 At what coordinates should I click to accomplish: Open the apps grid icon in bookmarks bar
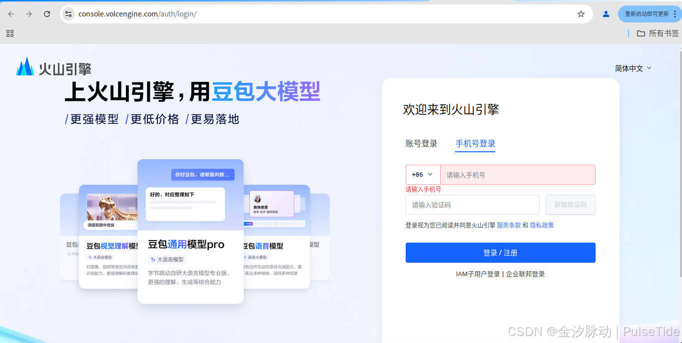[x=10, y=33]
